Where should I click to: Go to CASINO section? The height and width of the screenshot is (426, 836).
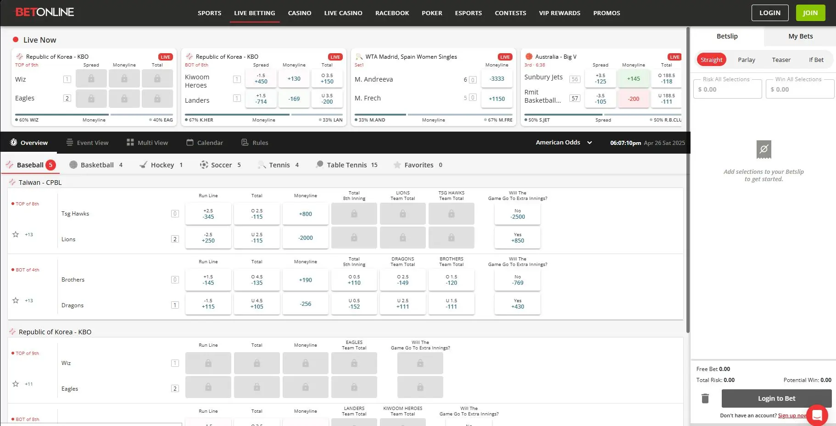(300, 13)
